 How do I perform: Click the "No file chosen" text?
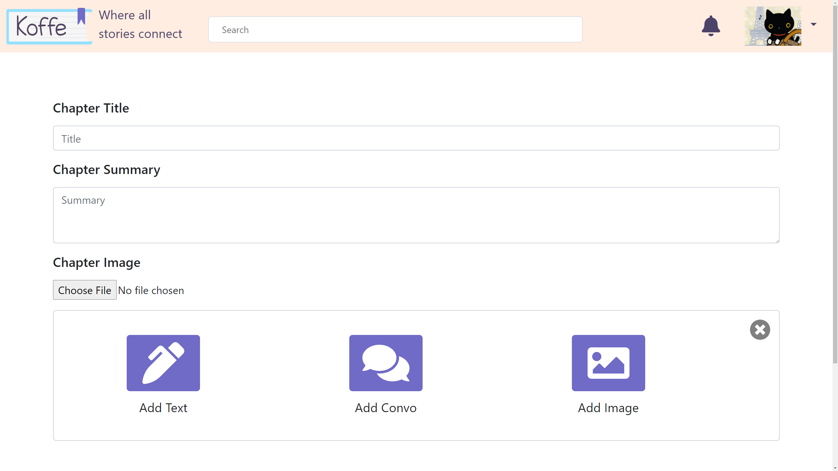coord(151,290)
